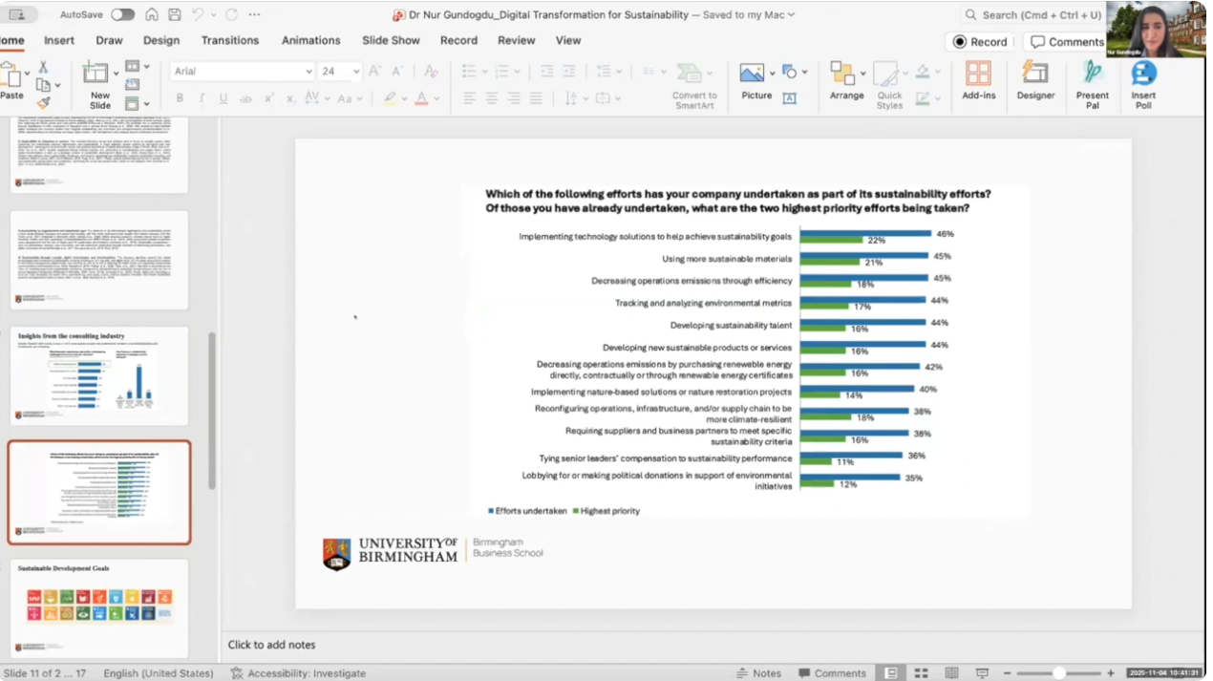Toggle Bold formatting

pyautogui.click(x=180, y=98)
